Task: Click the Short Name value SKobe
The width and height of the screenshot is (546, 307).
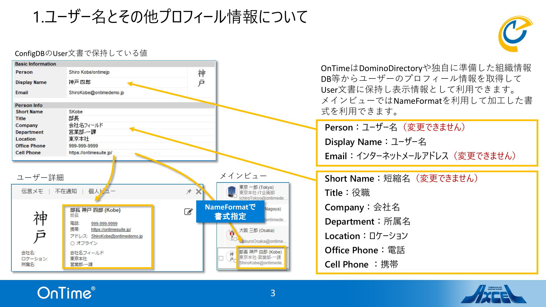Action: click(x=76, y=112)
